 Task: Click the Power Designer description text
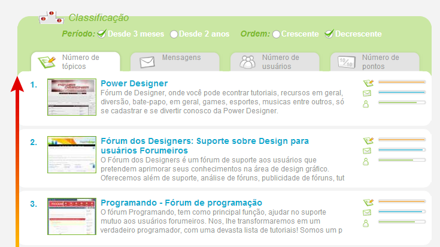click(x=222, y=102)
